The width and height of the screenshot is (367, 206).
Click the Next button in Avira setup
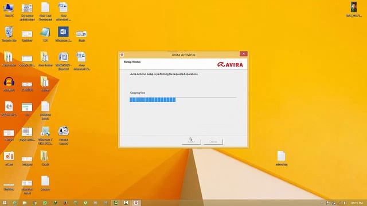coord(191,141)
